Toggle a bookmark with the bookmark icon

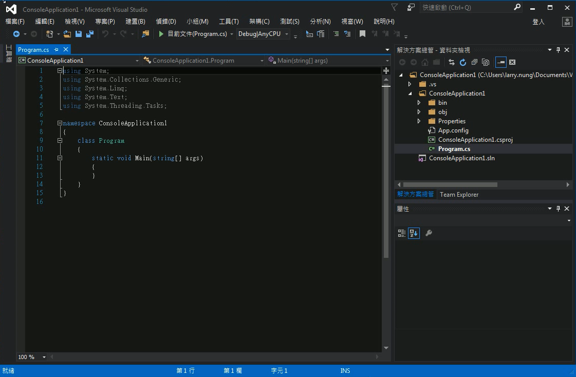362,34
